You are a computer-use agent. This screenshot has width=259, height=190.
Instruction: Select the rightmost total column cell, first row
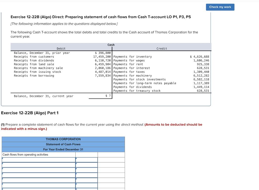tap(111, 160)
